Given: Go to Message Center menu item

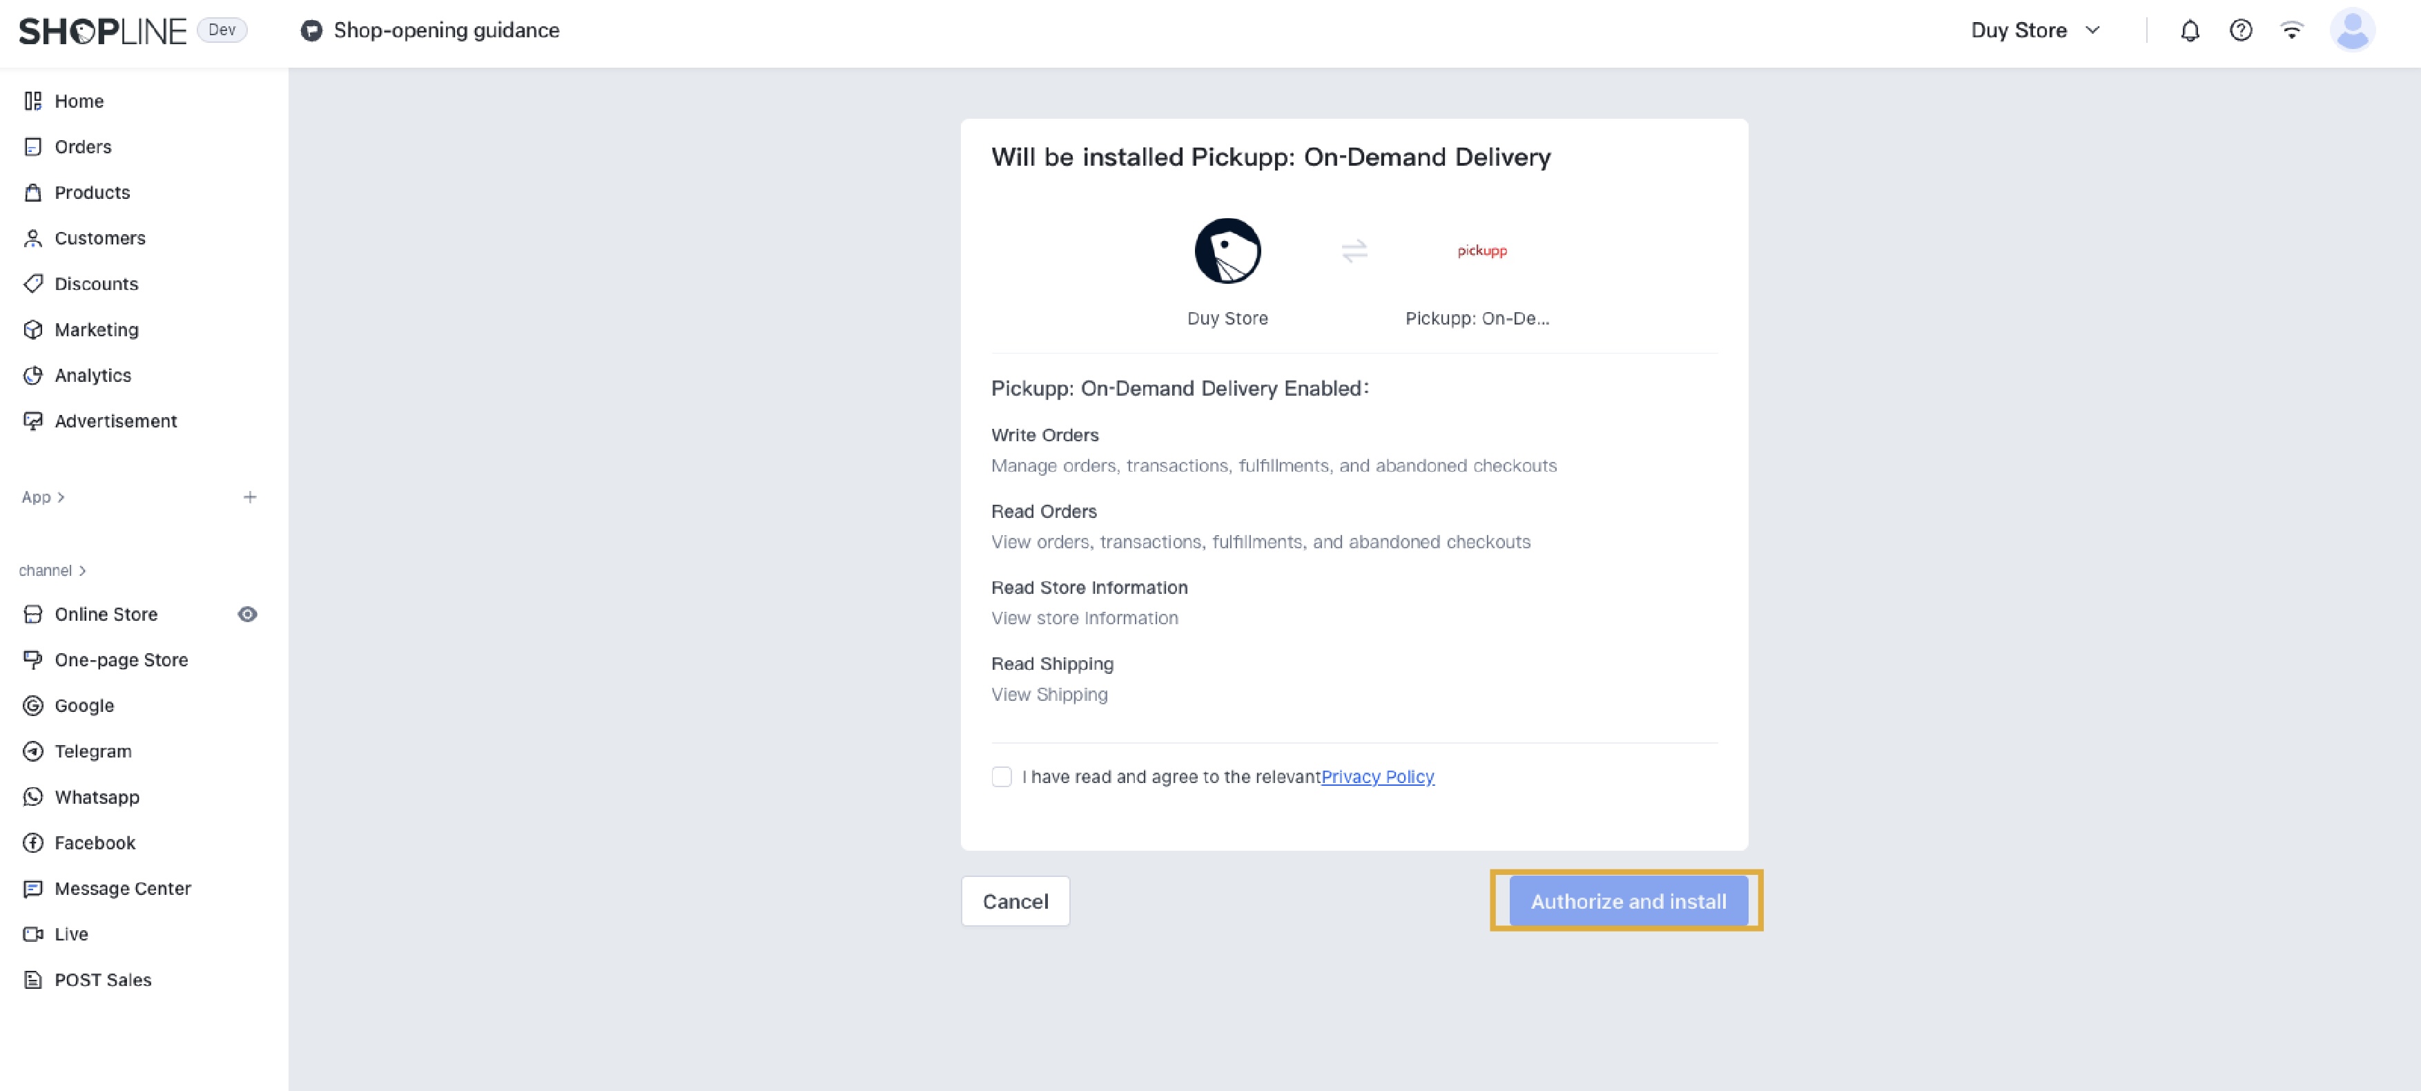Looking at the screenshot, I should pos(122,888).
